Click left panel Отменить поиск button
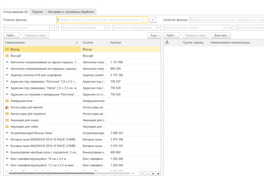The width and height of the screenshot is (264, 176). (x=36, y=35)
